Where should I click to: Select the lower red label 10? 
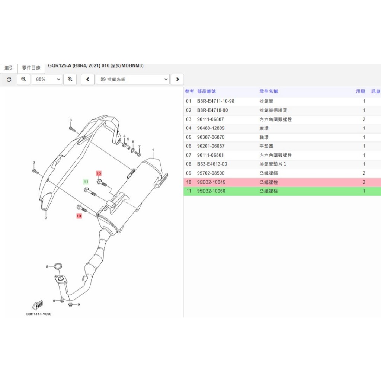[79, 216]
